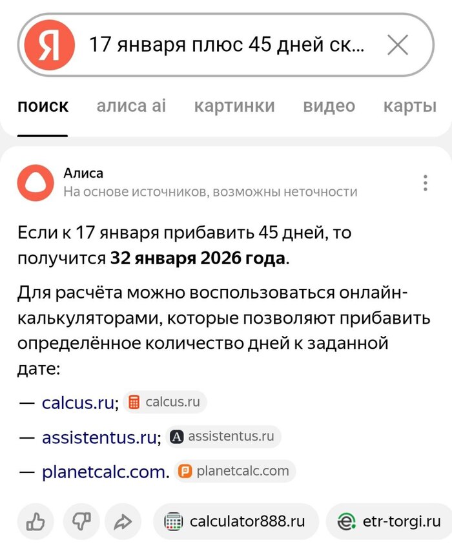452x555 pixels.
Task: Click the calculator icon next to calcus.ru
Action: 133,402
